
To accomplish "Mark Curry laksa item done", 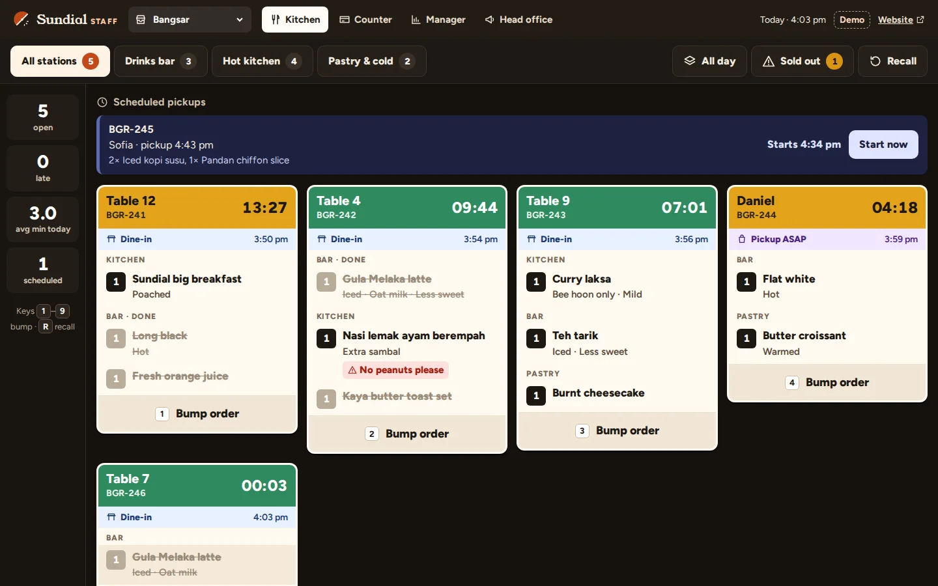I will 618,286.
